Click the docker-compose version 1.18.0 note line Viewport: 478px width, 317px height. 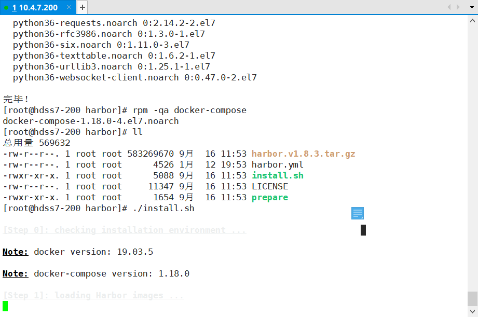[x=96, y=273]
